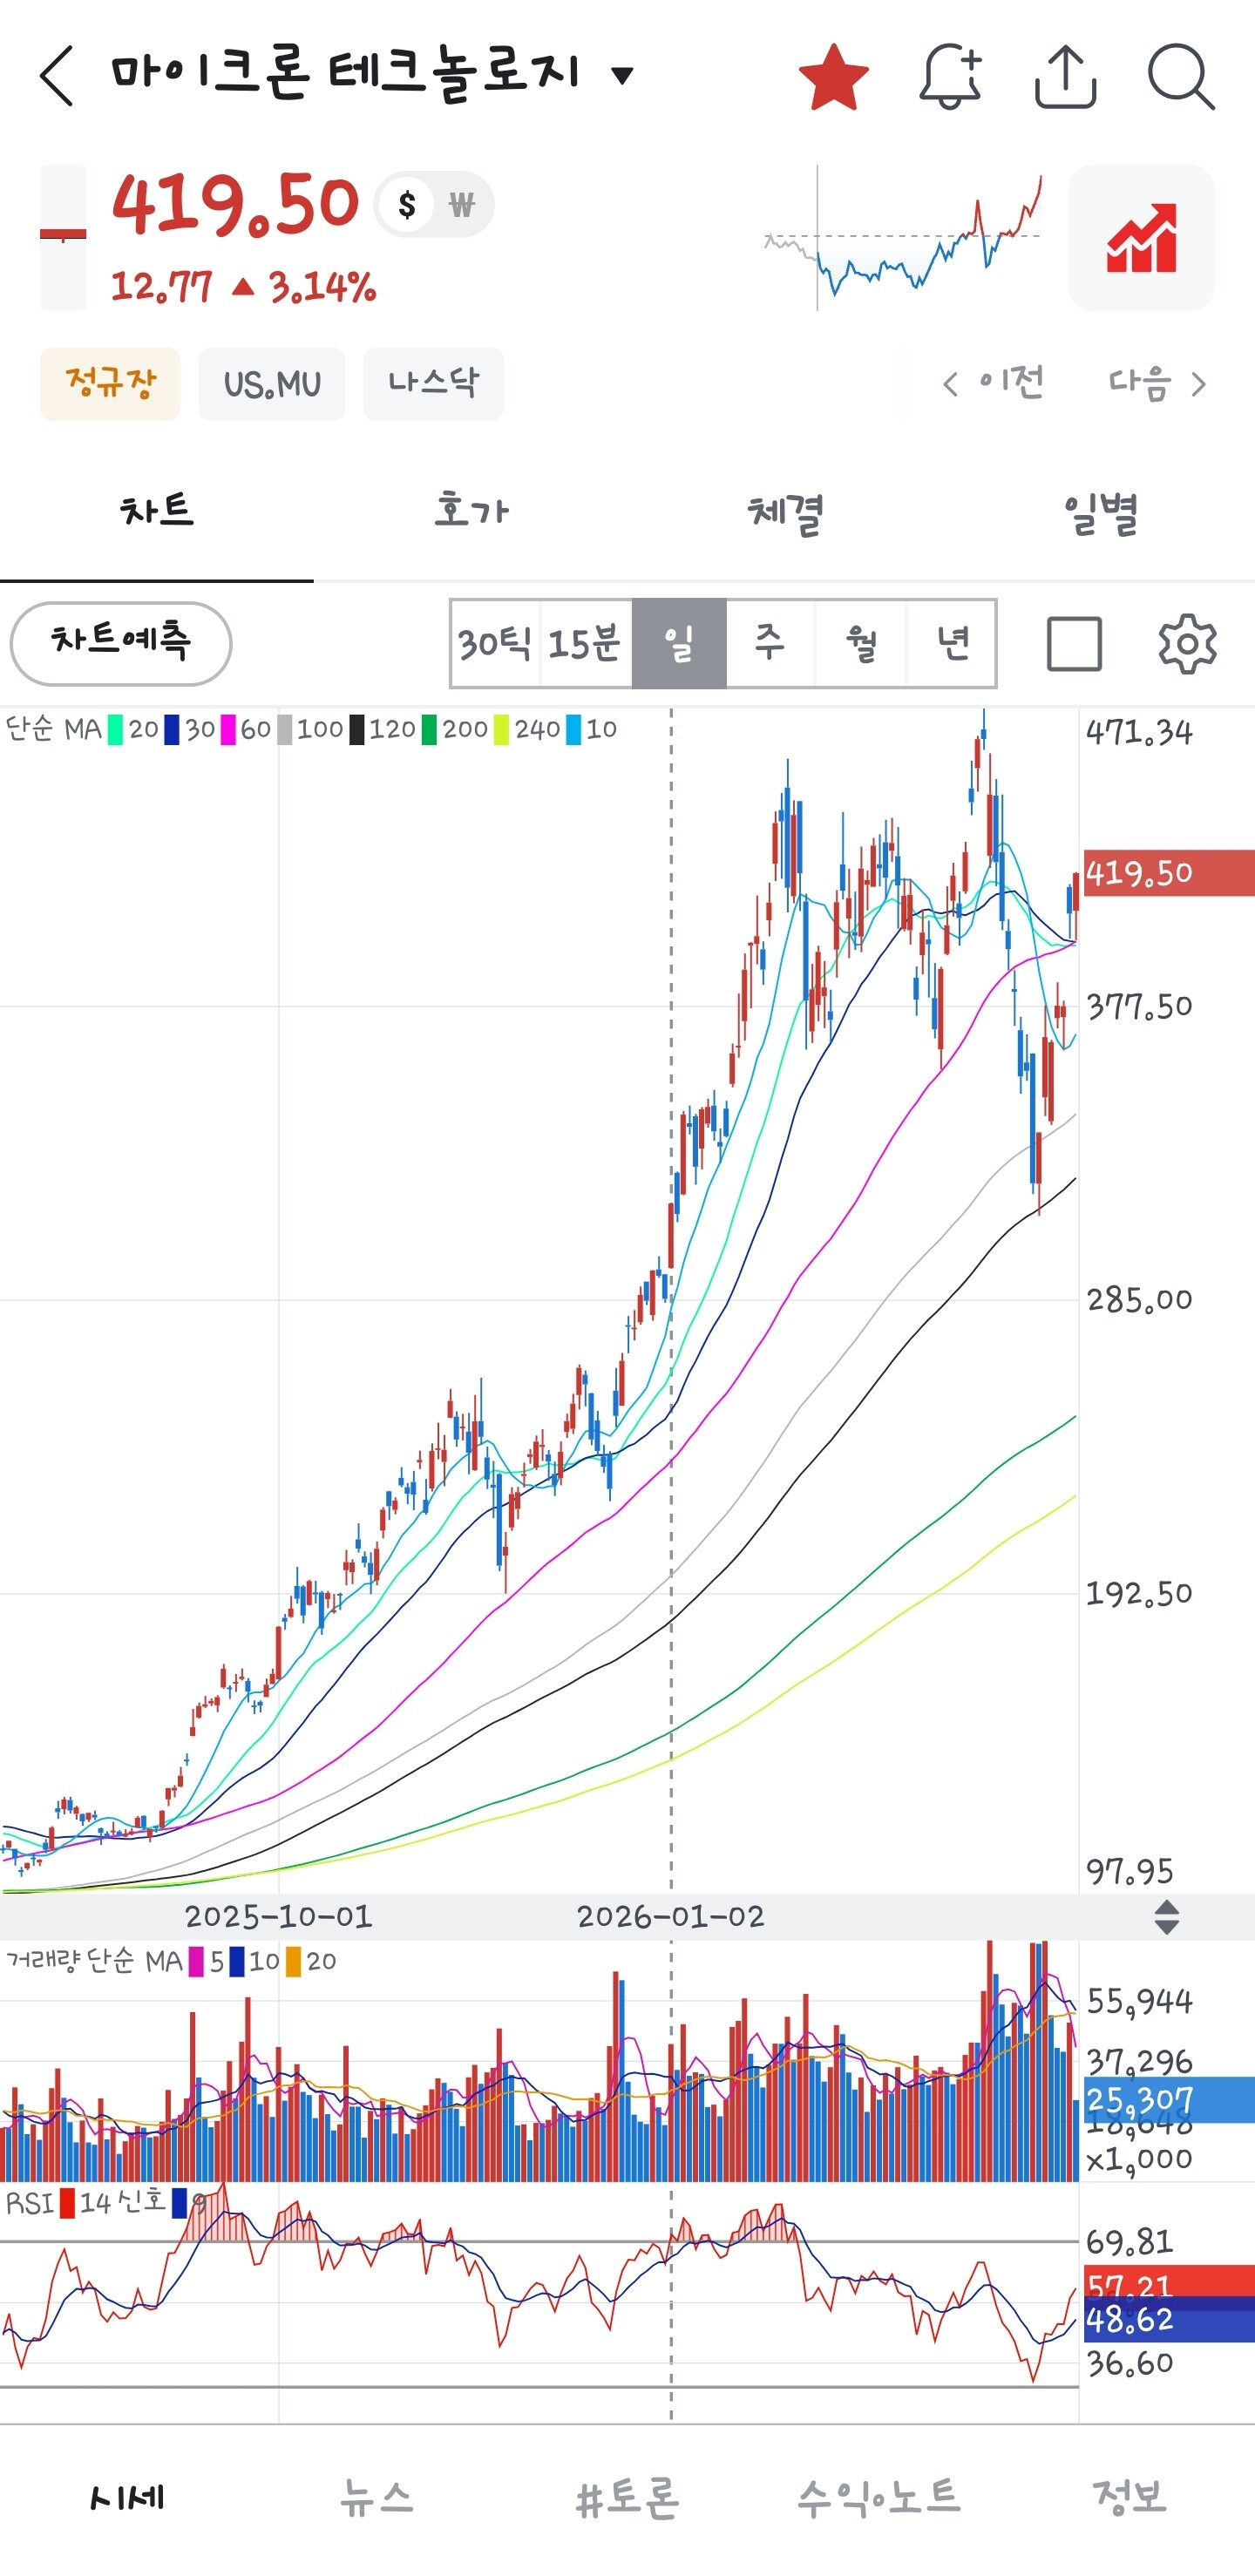Open the search magnifier icon
Image resolution: width=1255 pixels, height=2576 pixels.
coord(1181,76)
